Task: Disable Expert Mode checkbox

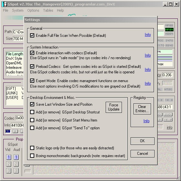Action: tap(32, 81)
